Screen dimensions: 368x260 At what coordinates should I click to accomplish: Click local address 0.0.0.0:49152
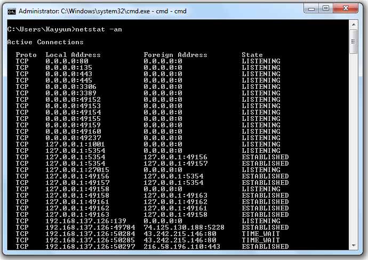pos(73,100)
